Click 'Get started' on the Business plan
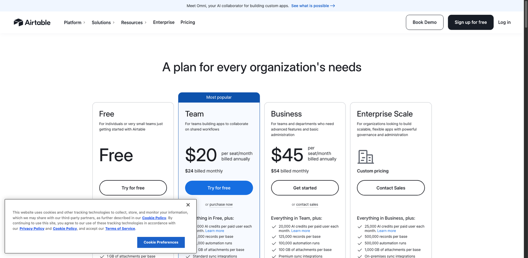This screenshot has height=258, width=528. (305, 188)
